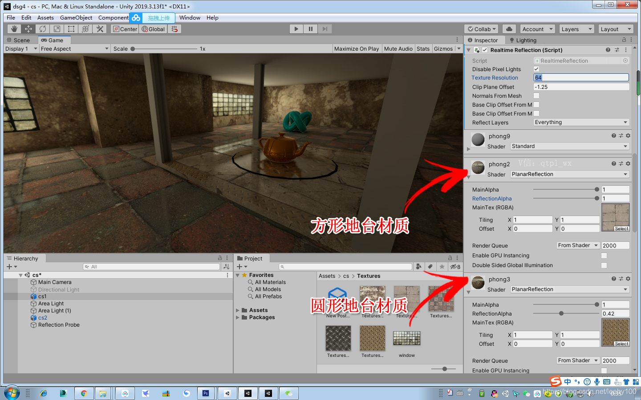Toggle Maximize On Play
The width and height of the screenshot is (641, 400).
click(357, 48)
